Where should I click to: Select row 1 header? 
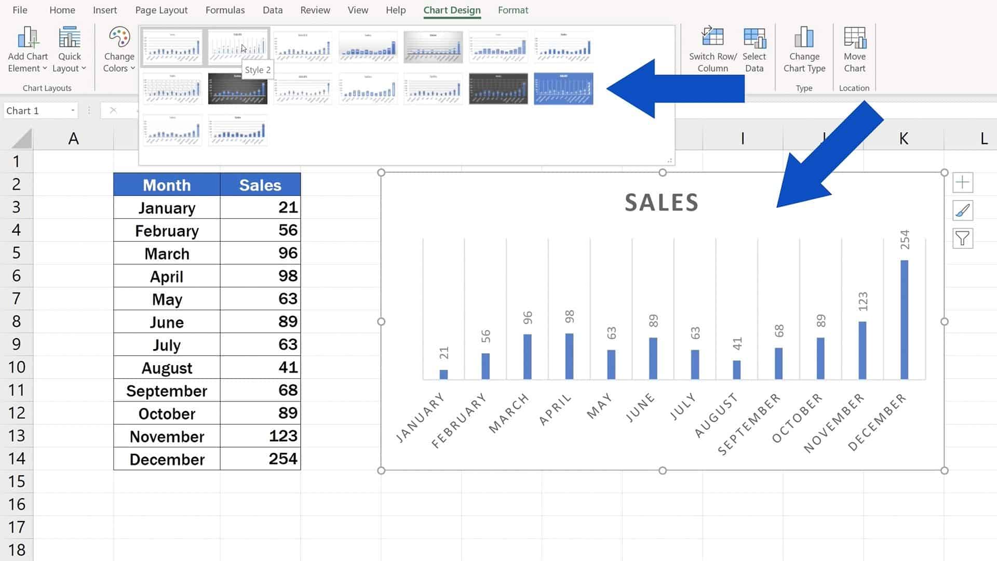point(16,161)
